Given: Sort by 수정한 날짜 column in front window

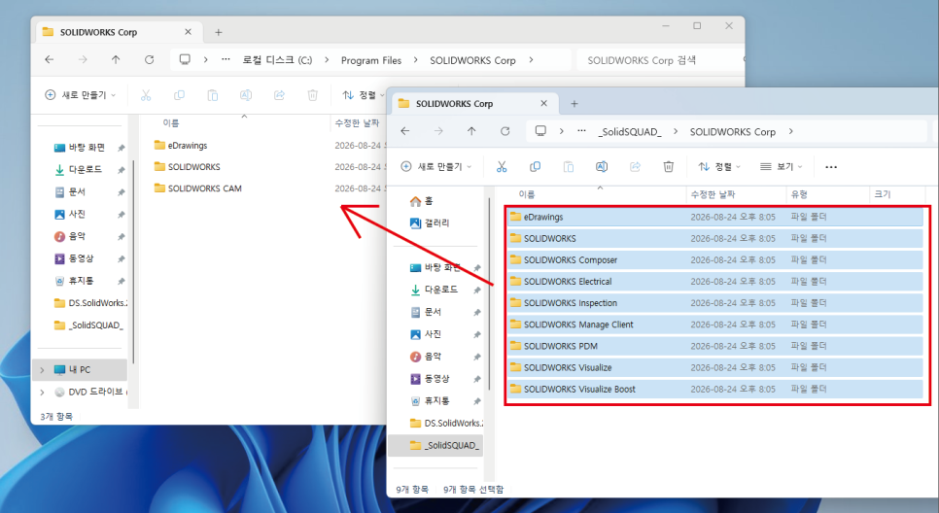Looking at the screenshot, I should (x=713, y=194).
